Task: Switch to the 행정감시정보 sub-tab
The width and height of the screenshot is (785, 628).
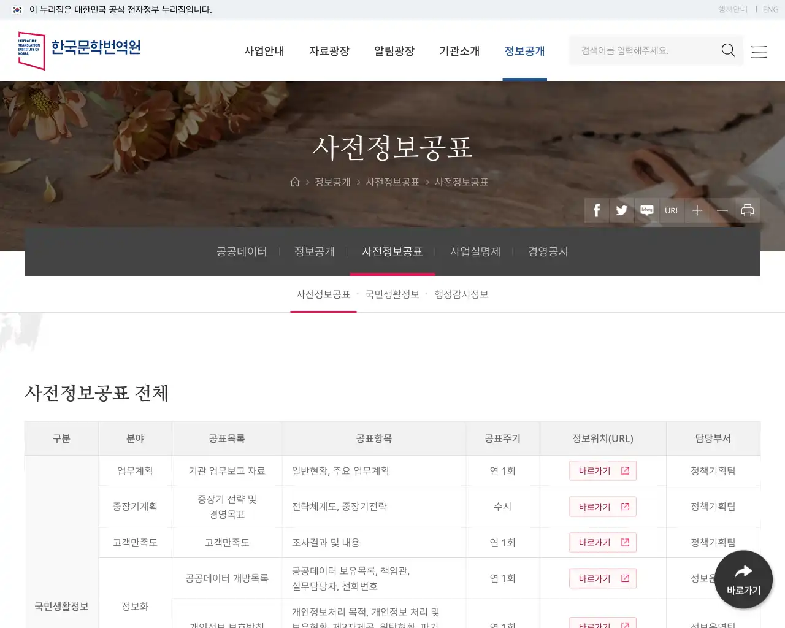Action: coord(462,294)
